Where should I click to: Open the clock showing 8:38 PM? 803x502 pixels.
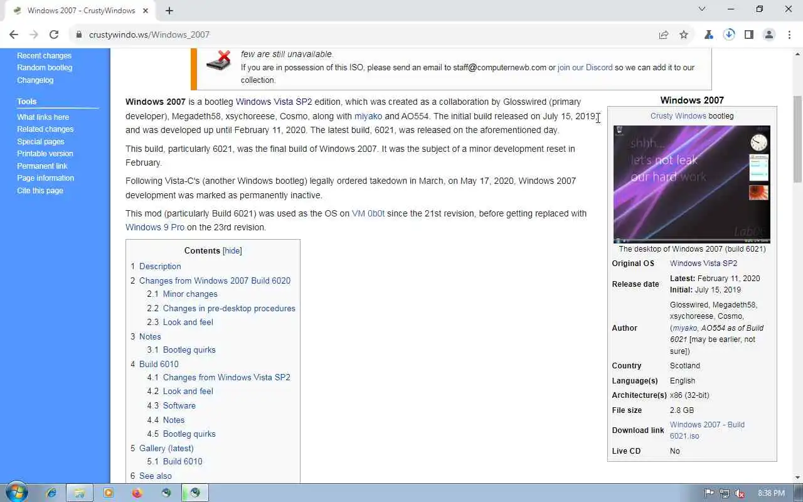(771, 493)
